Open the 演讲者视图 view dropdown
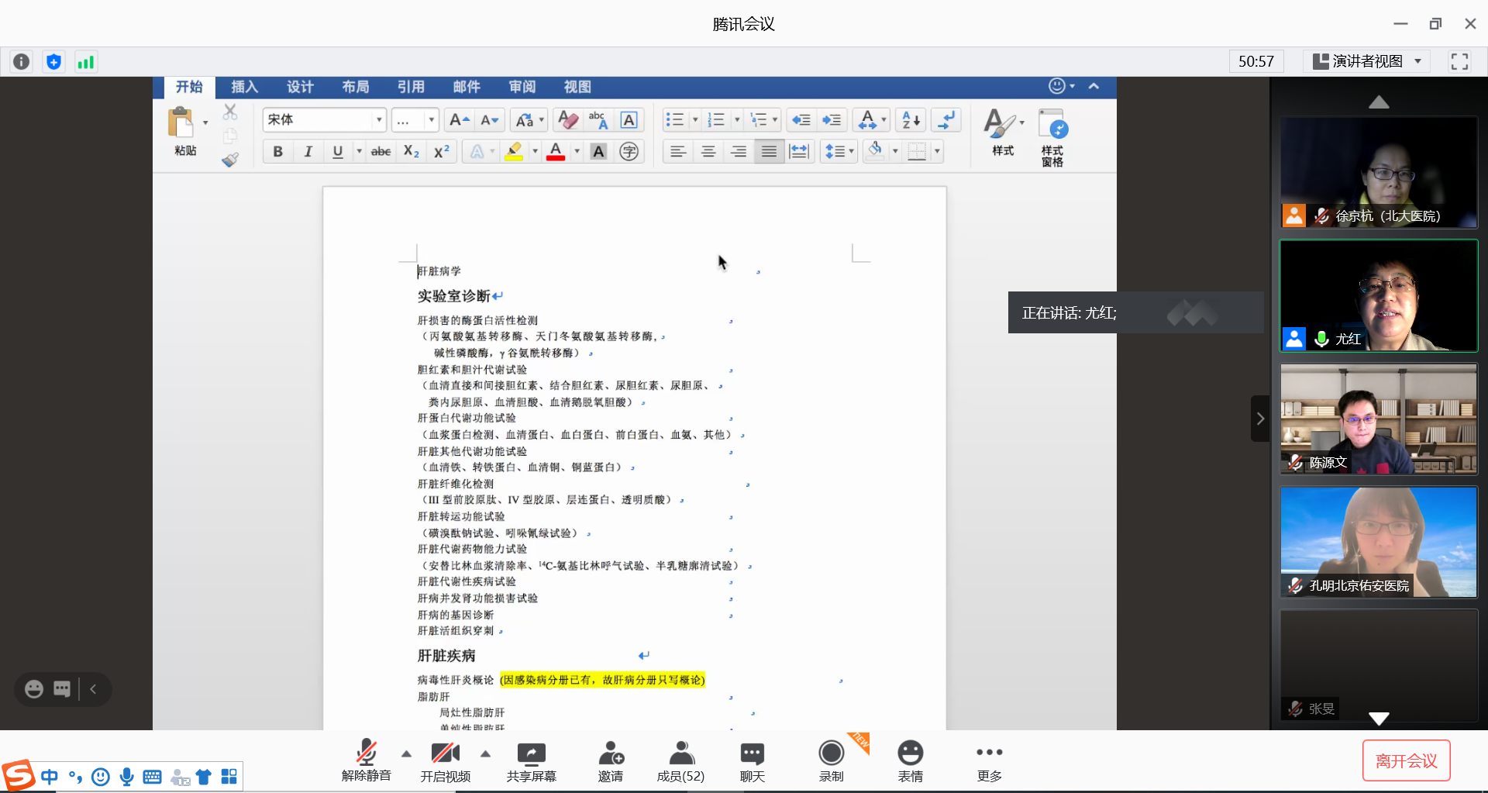1488x793 pixels. 1368,62
